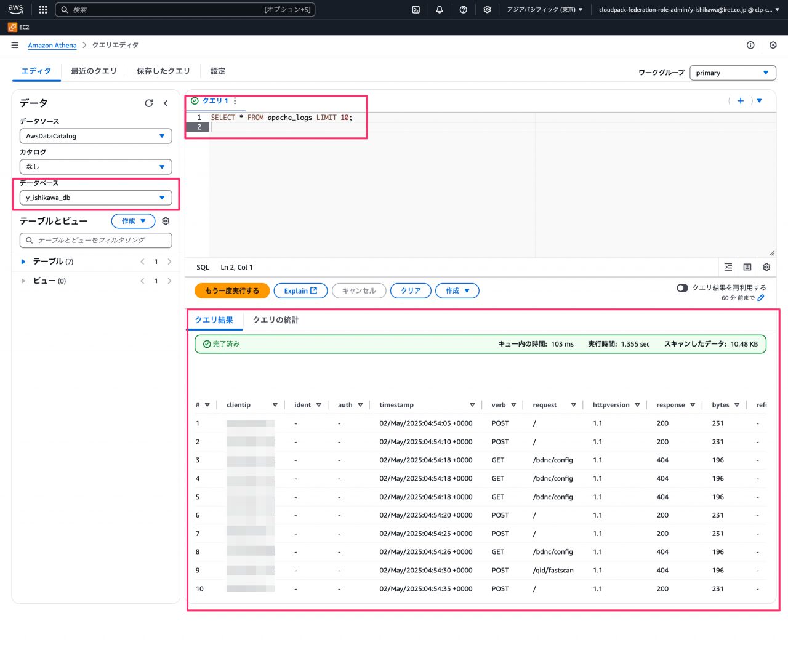Screen dimensions: 788x645
Task: Grab the editor resize handle
Action: (x=771, y=253)
